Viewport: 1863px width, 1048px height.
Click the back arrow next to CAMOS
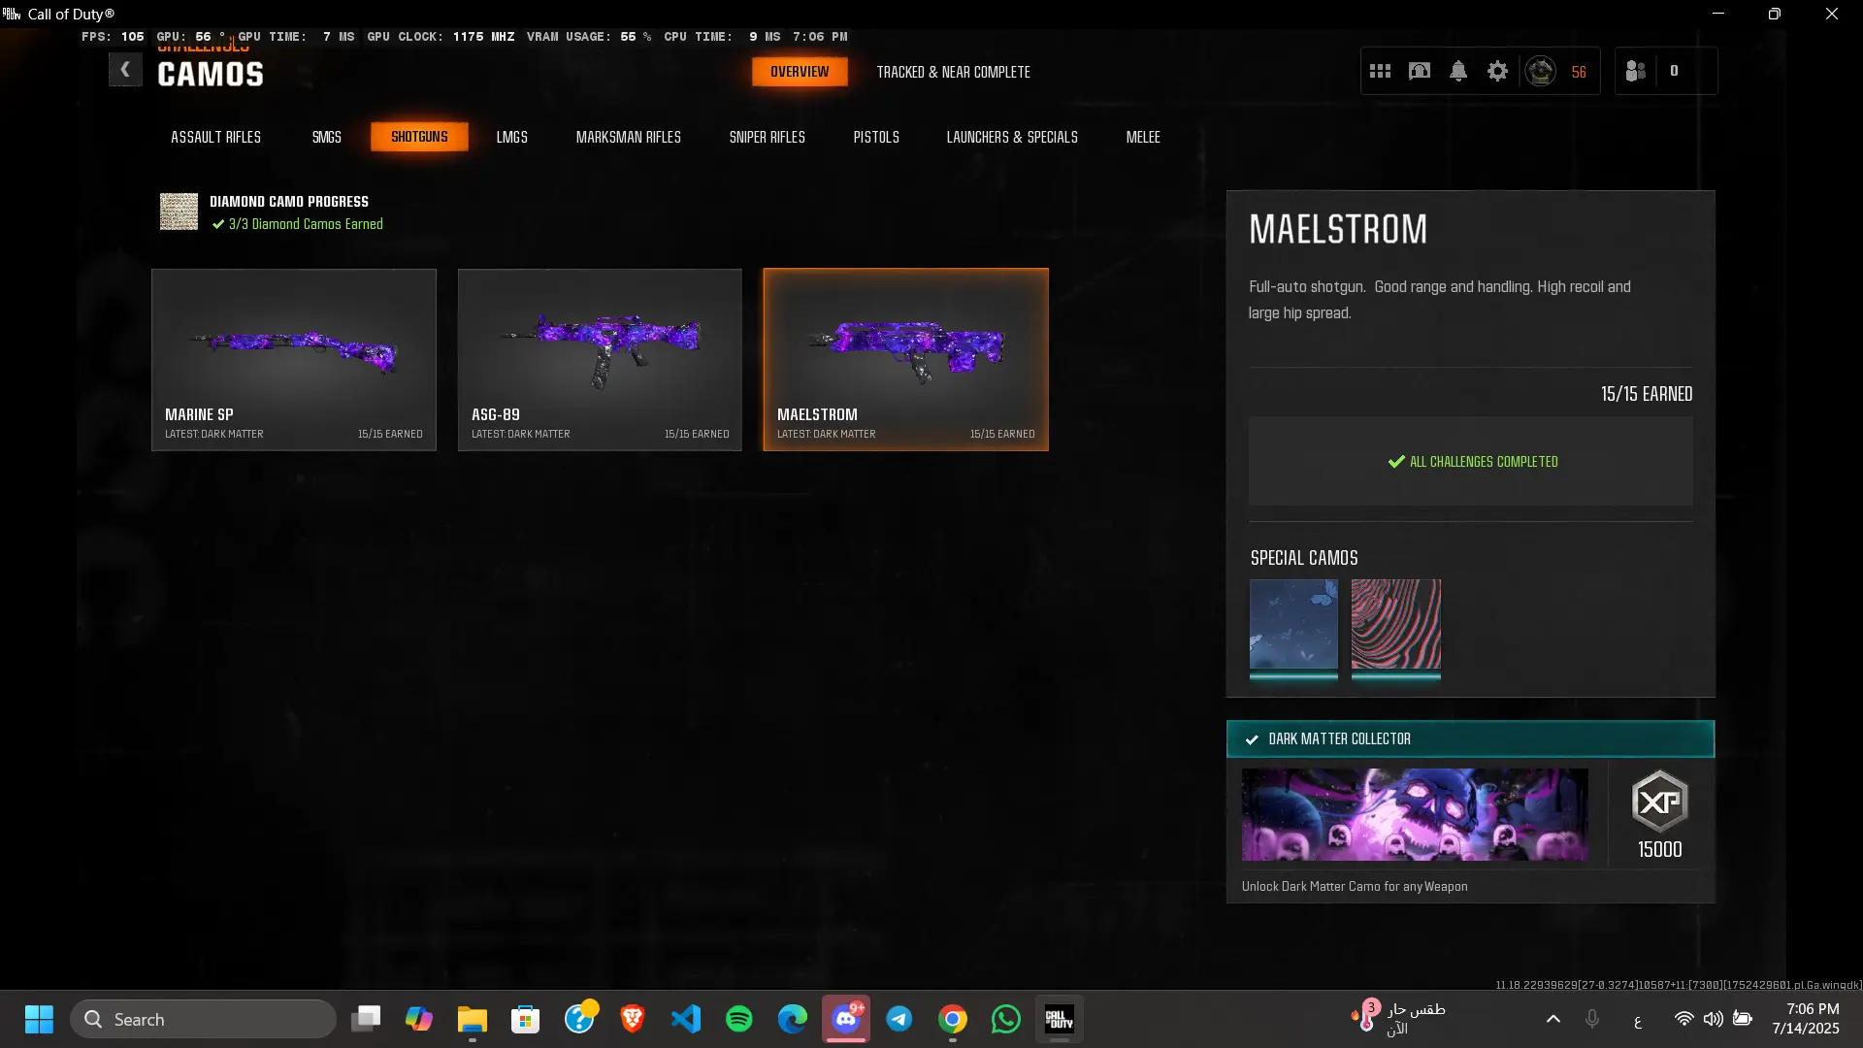point(125,70)
